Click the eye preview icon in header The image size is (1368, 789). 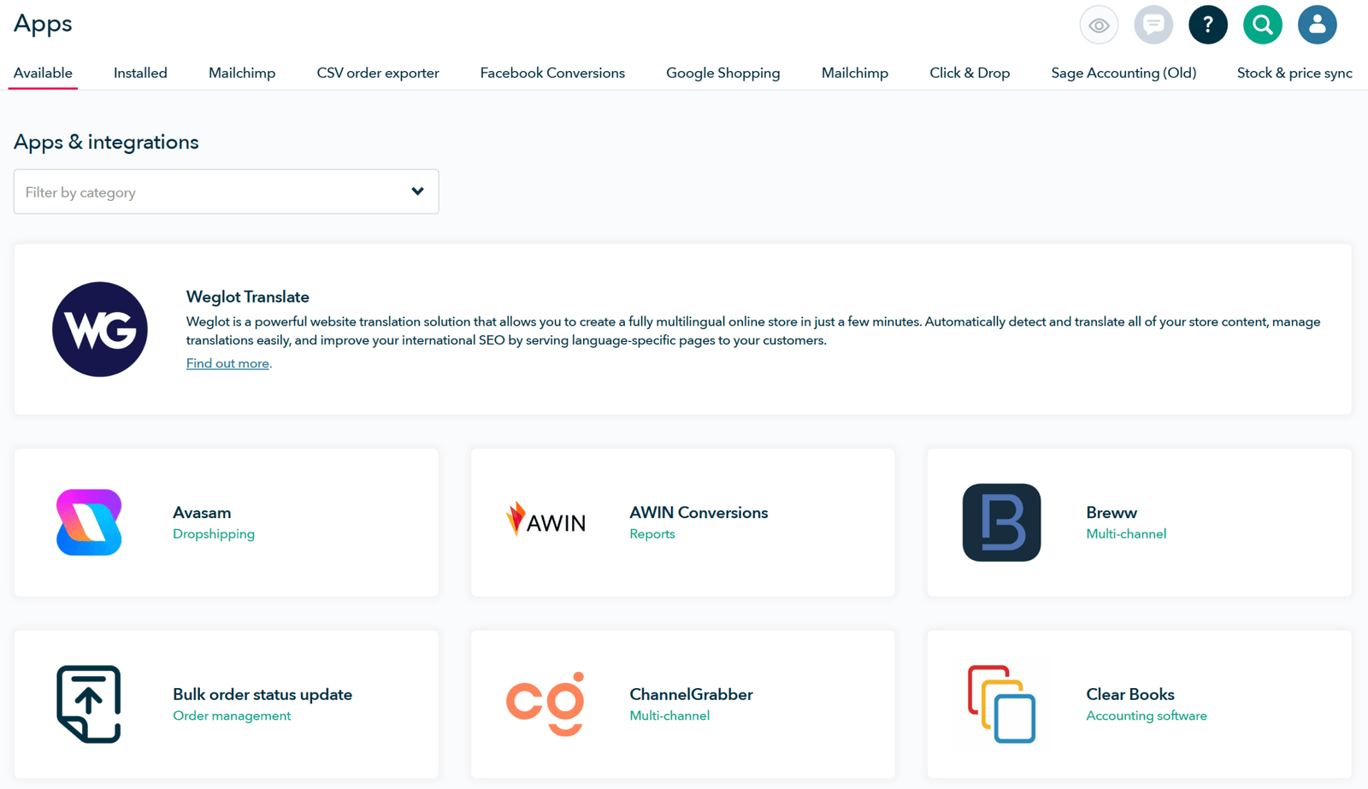click(1099, 25)
